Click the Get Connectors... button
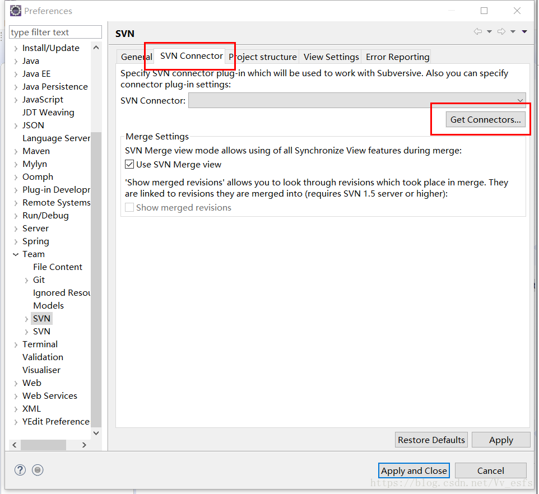The height and width of the screenshot is (494, 539). [x=485, y=119]
